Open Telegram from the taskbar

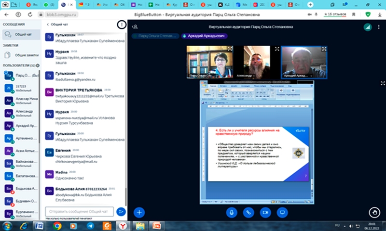(x=90, y=226)
